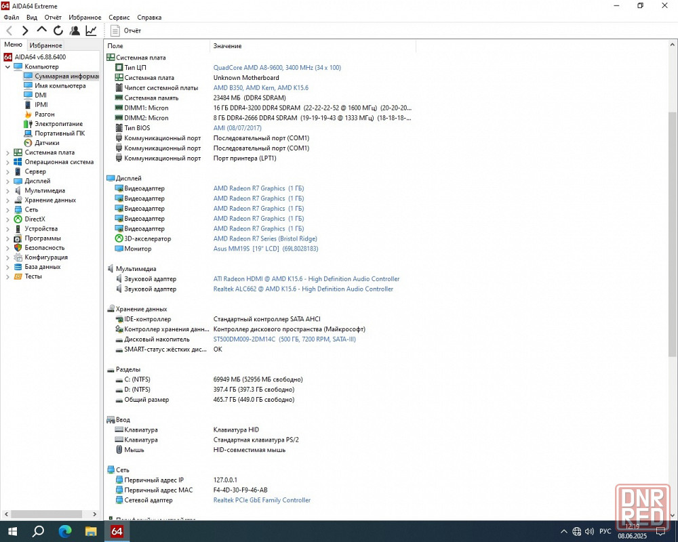Launch Microsoft Edge from taskbar

65,531
